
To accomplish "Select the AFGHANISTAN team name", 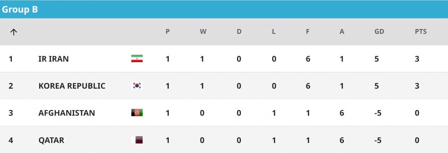I will [x=66, y=113].
